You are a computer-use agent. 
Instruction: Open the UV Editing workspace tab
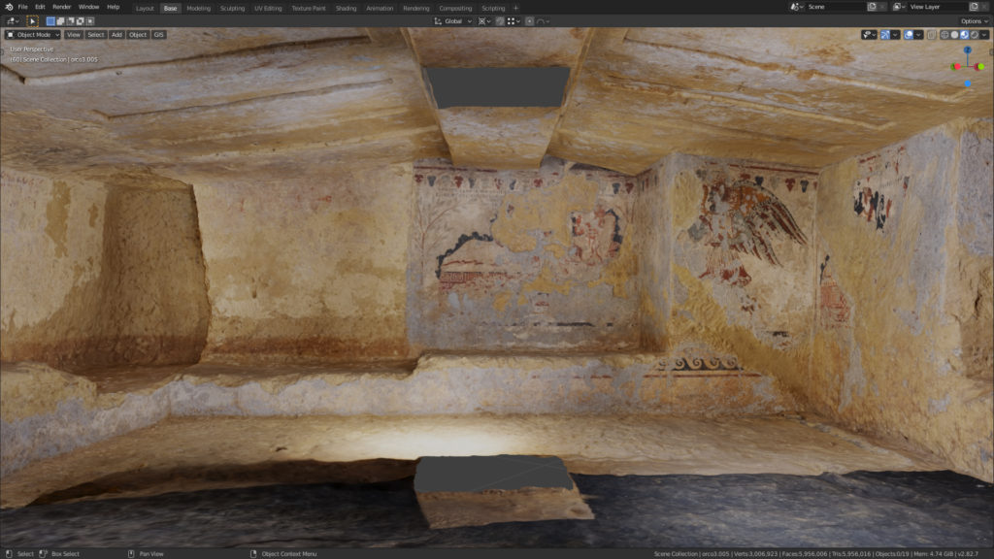point(268,8)
